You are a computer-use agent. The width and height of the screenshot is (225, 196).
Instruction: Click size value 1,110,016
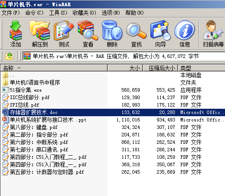tap(128, 120)
